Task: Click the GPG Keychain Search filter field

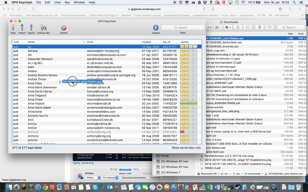Action: point(183,28)
